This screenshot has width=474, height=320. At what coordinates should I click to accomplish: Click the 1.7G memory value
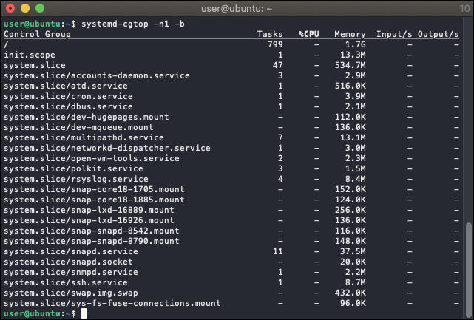click(x=356, y=44)
